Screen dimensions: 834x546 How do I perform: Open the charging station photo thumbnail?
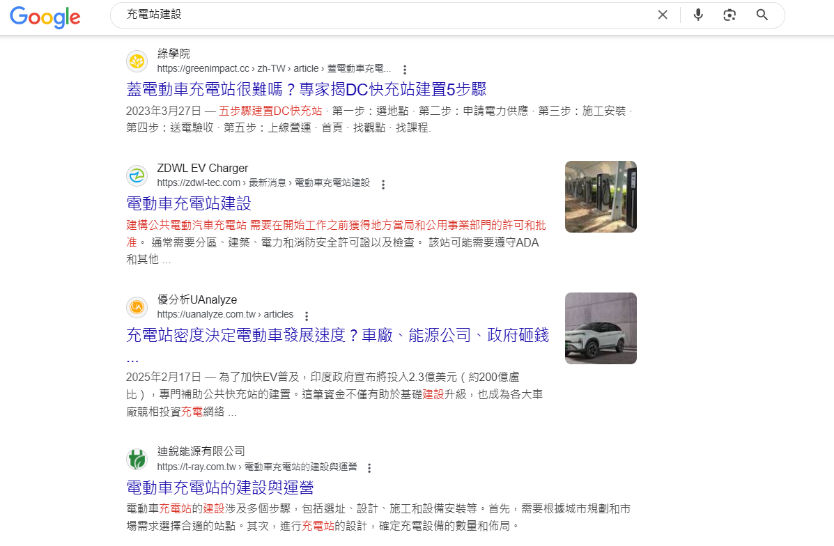click(601, 196)
